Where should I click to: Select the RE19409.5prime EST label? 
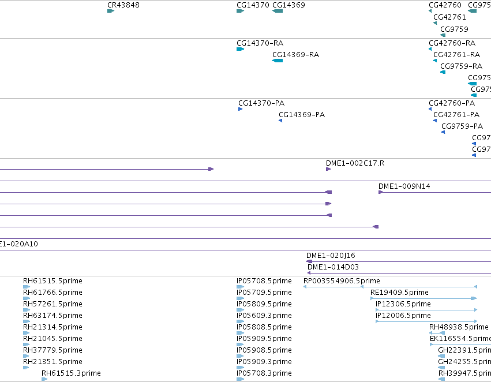point(400,293)
